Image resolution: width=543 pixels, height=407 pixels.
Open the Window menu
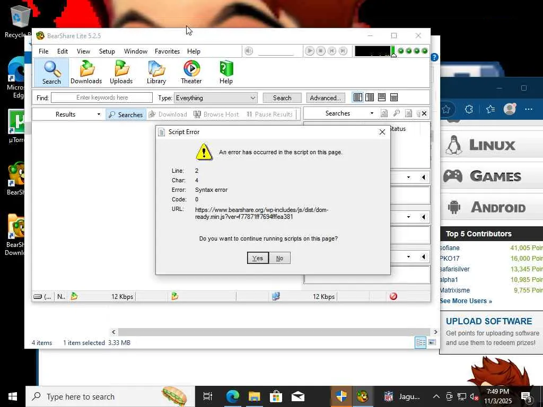pyautogui.click(x=135, y=51)
